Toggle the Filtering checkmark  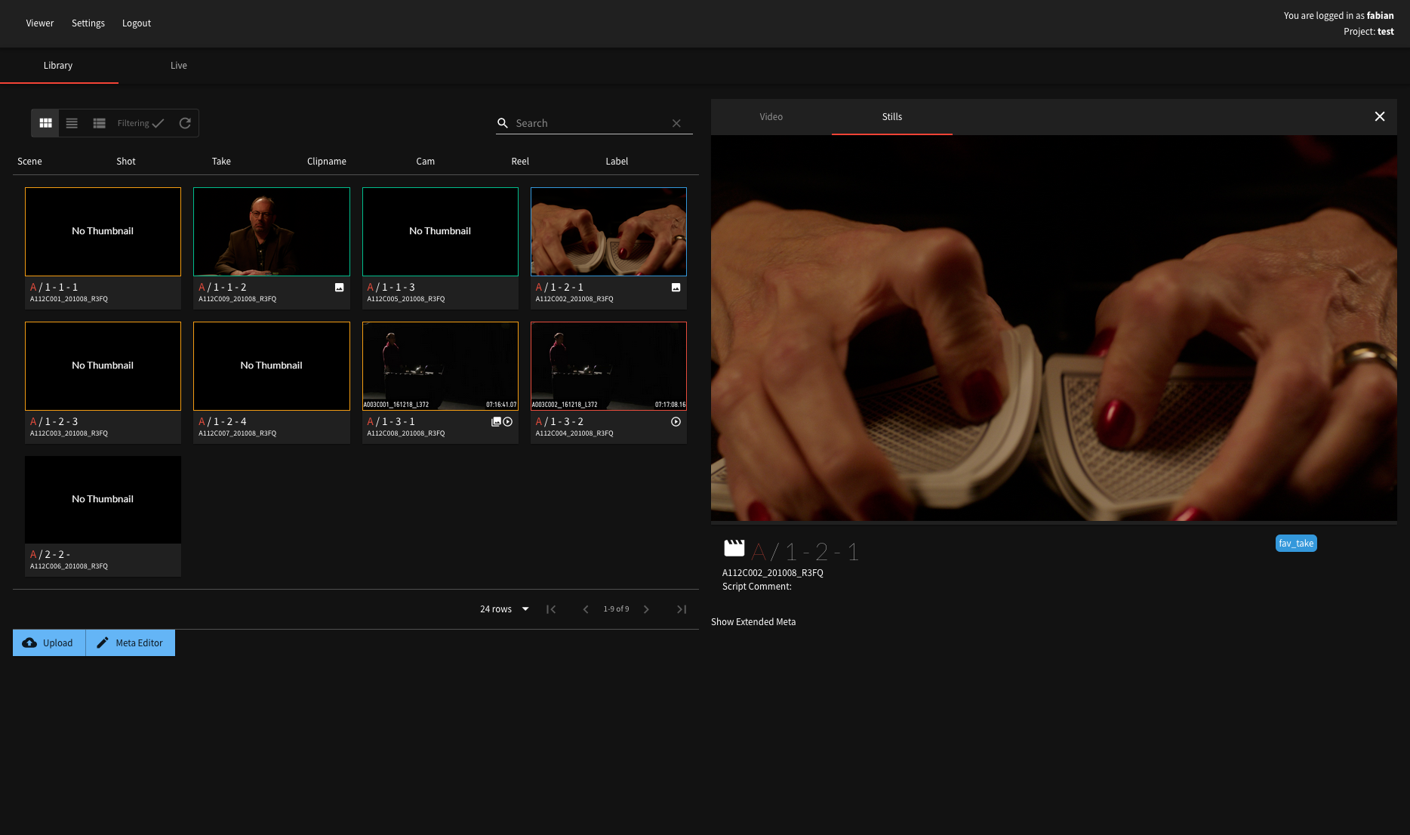click(159, 122)
